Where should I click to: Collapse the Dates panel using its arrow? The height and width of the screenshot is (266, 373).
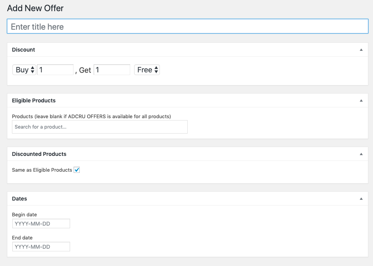coord(361,199)
